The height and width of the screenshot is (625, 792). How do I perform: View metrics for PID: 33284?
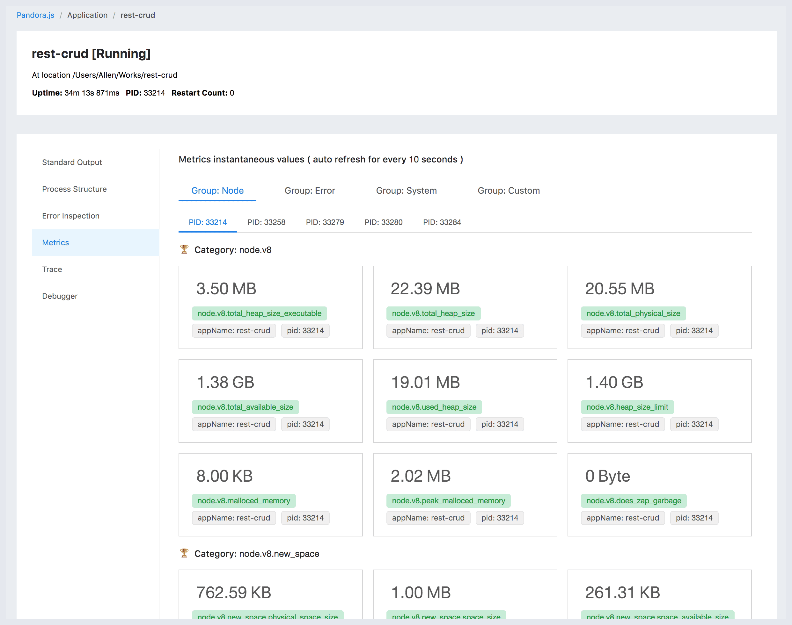click(x=442, y=222)
